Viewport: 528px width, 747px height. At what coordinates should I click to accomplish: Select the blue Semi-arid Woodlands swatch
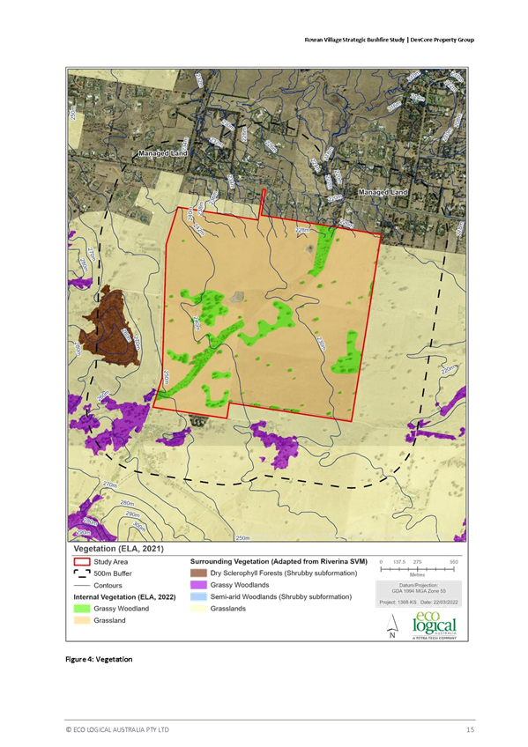(x=198, y=596)
